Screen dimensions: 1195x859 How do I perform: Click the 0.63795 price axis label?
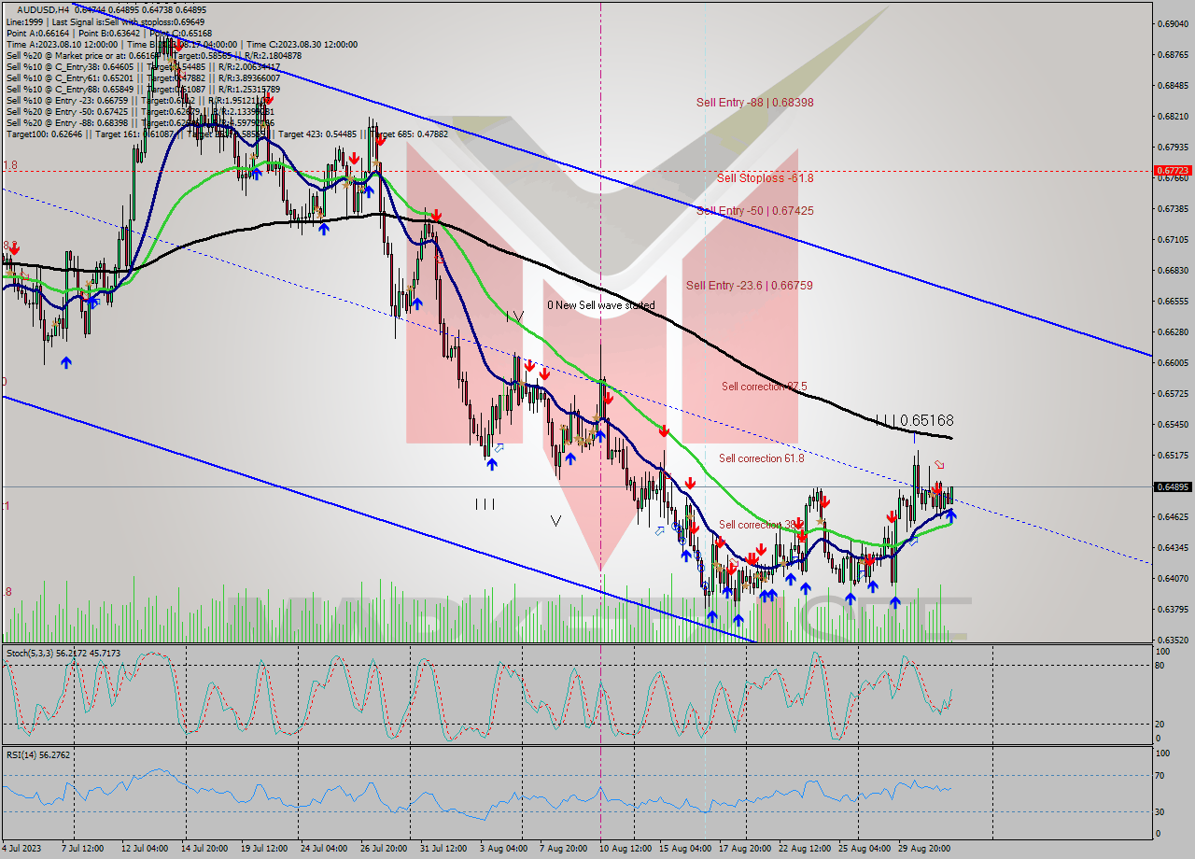[1172, 609]
